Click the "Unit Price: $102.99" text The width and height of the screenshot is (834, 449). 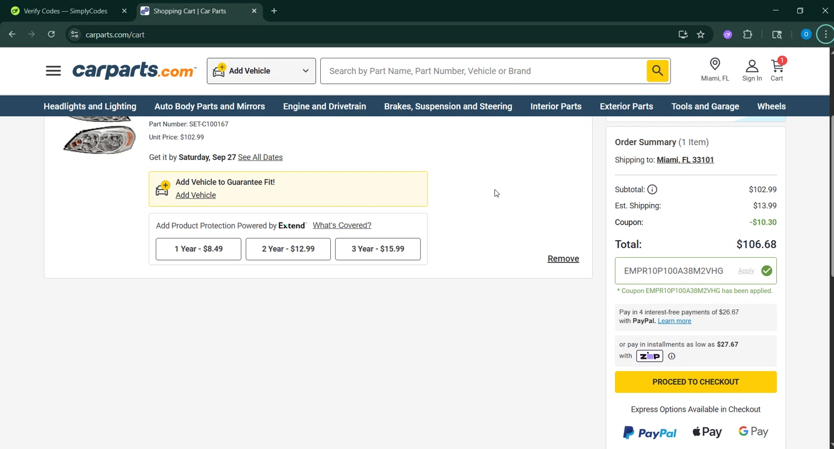[x=176, y=137]
